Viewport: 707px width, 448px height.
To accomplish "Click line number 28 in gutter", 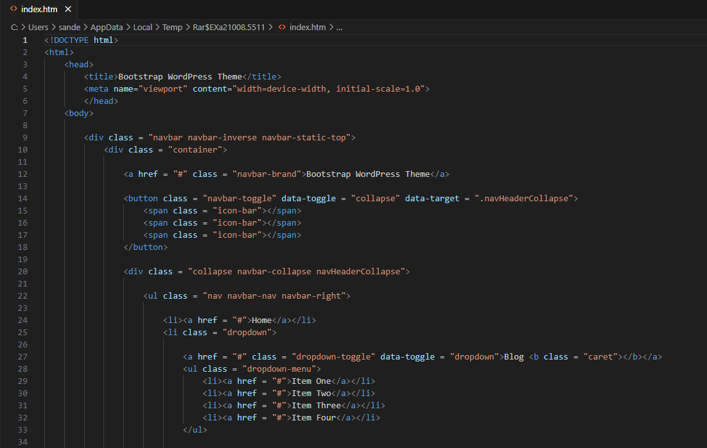I will (22, 369).
